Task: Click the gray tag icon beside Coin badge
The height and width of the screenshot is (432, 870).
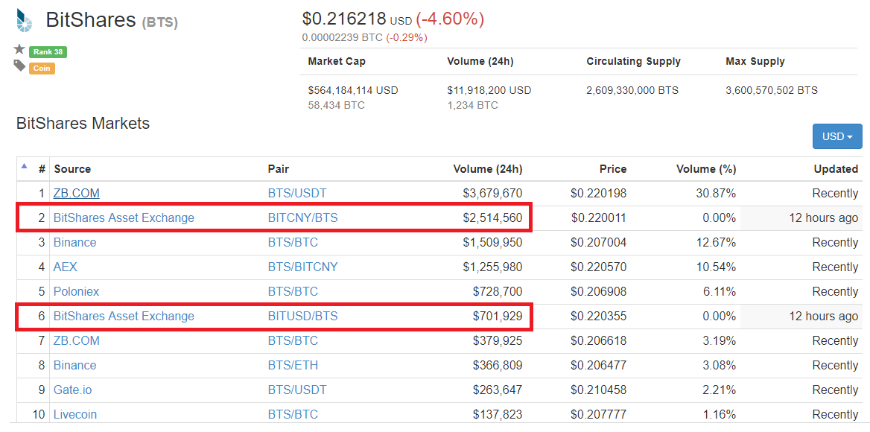Action: point(20,68)
